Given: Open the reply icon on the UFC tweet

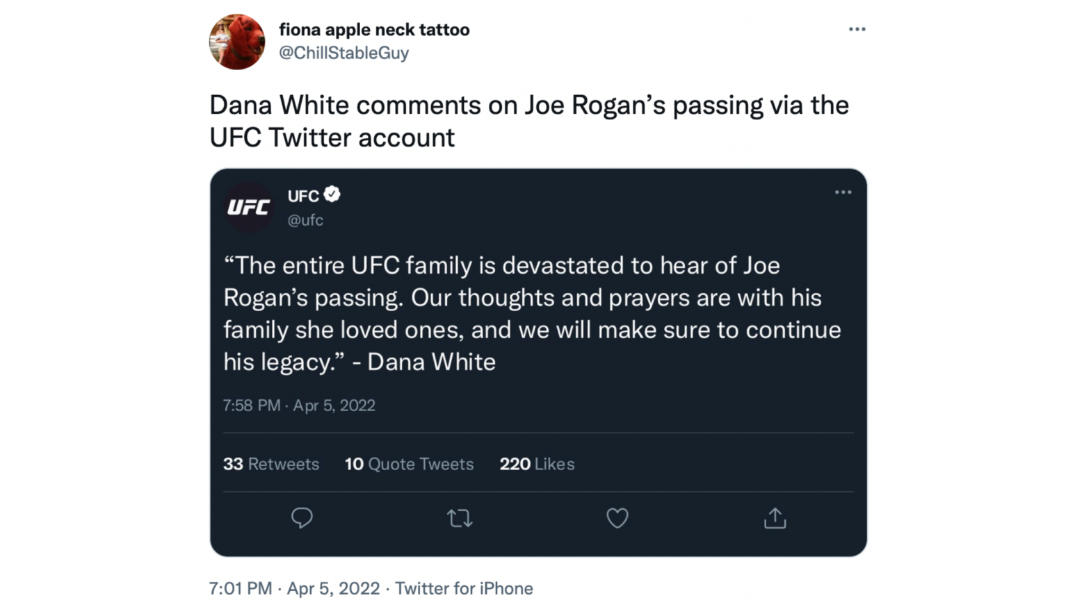Looking at the screenshot, I should click(x=302, y=517).
